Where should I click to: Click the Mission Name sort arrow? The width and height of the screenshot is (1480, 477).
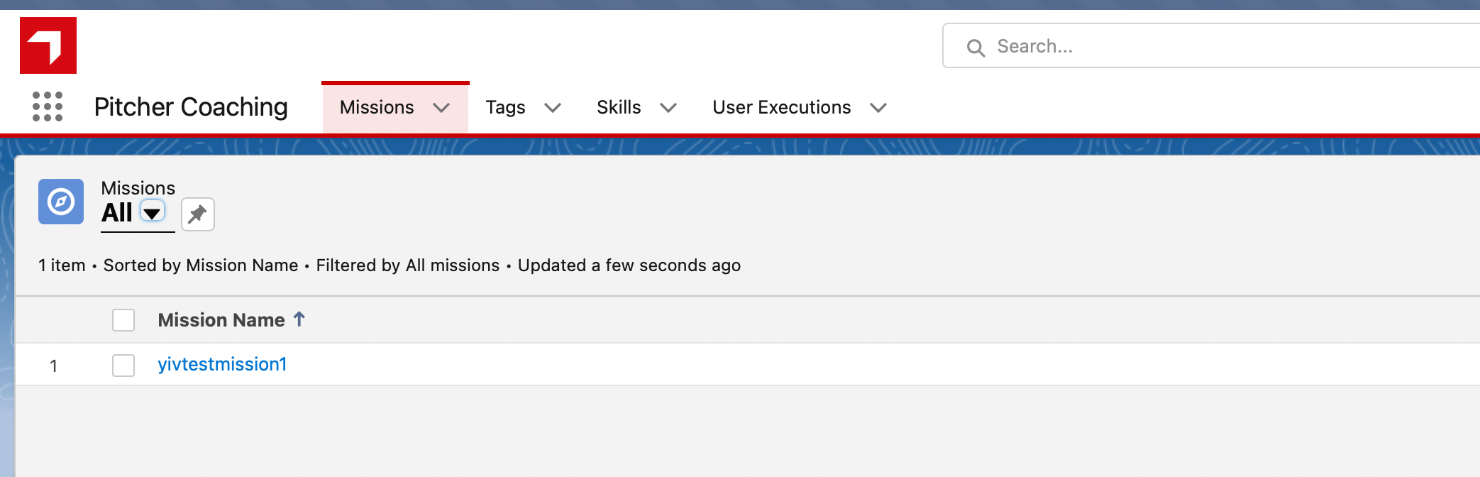click(x=299, y=319)
